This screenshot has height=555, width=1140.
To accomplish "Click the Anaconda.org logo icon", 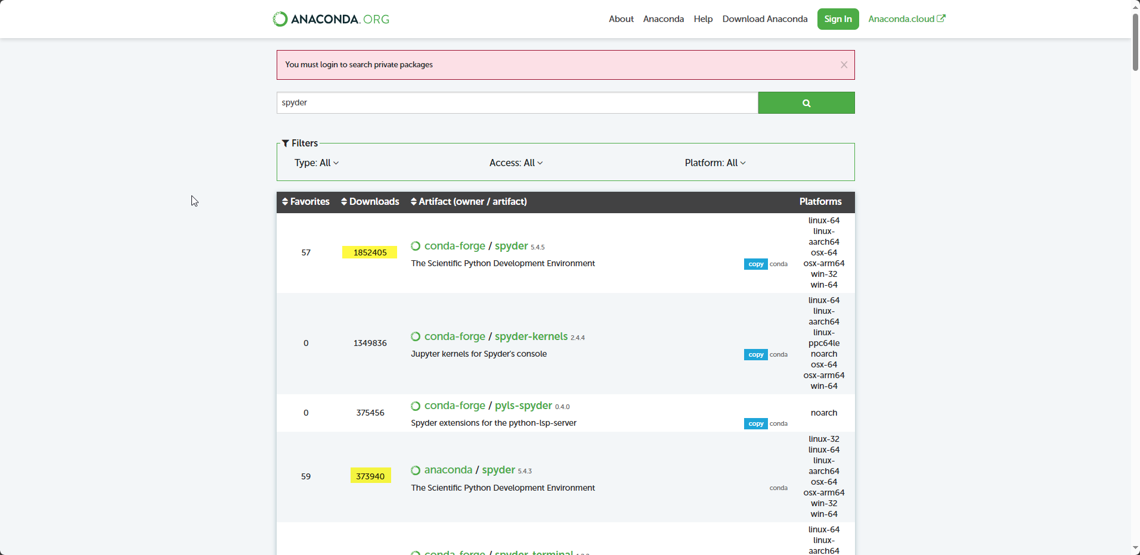I will [280, 18].
